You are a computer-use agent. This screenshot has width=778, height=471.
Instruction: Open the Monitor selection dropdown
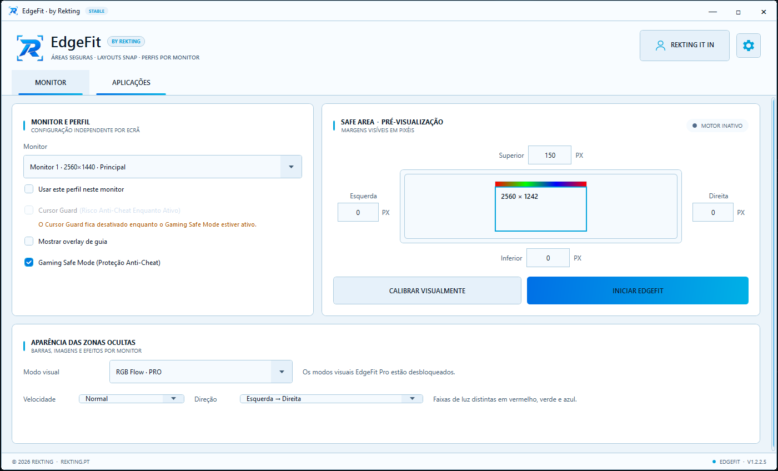tap(163, 167)
